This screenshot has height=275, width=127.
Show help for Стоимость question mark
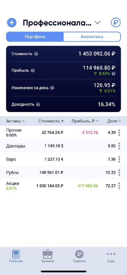point(36,54)
